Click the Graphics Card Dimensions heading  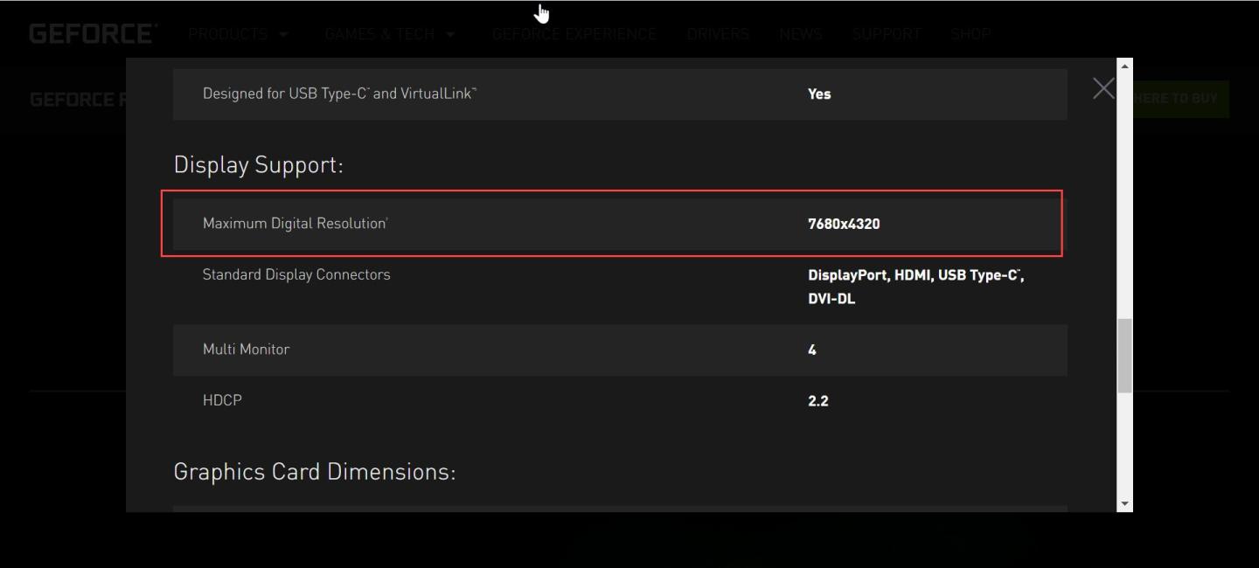[x=315, y=472]
